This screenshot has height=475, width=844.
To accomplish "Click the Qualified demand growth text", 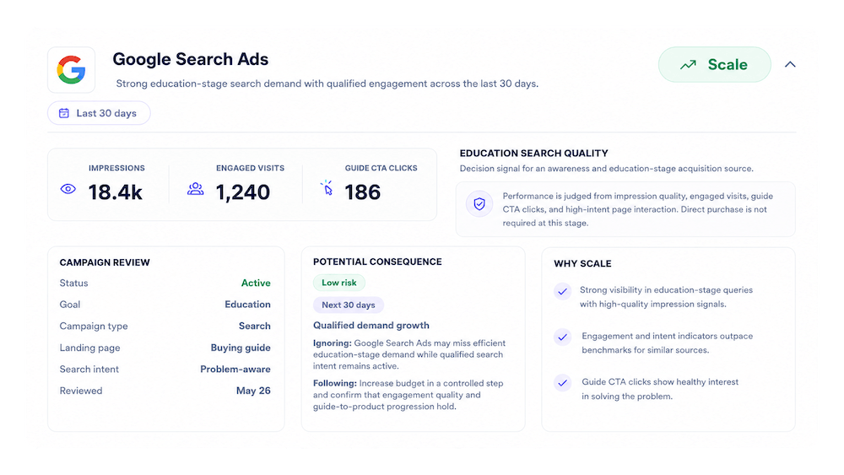I will point(371,326).
